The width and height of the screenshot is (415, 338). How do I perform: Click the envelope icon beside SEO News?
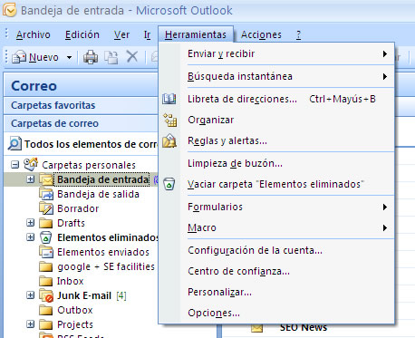coord(256,327)
